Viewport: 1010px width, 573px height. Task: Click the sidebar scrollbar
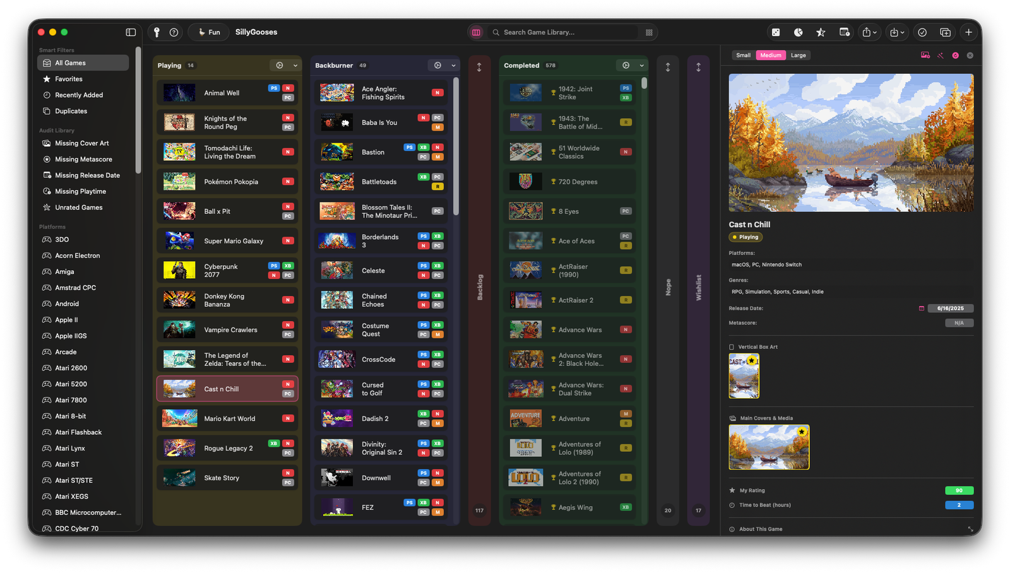click(138, 110)
